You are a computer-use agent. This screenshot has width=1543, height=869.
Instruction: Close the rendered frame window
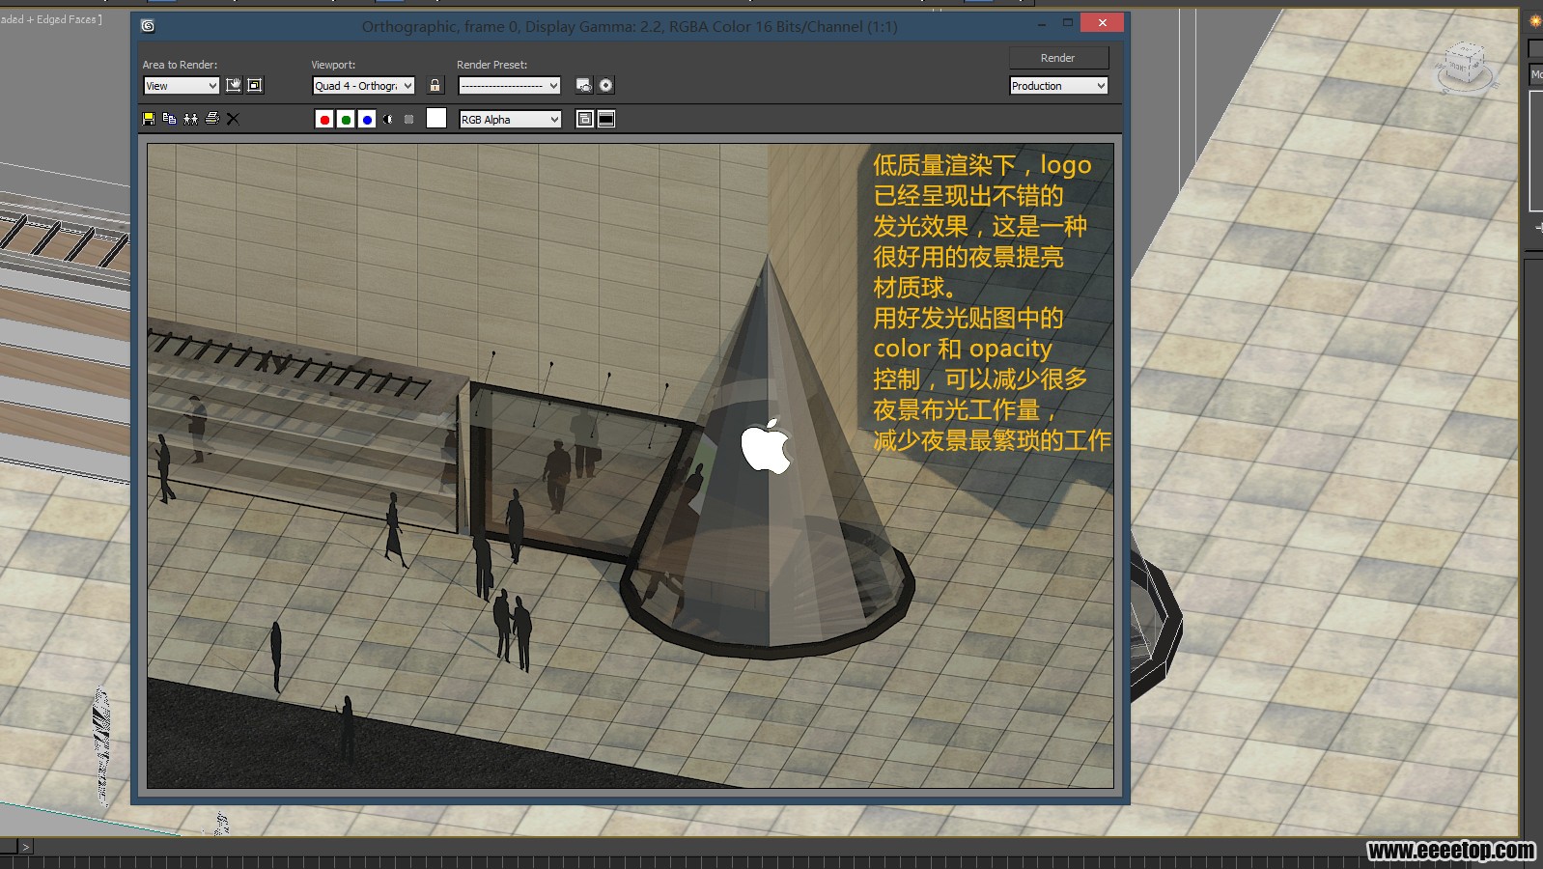pos(1102,22)
